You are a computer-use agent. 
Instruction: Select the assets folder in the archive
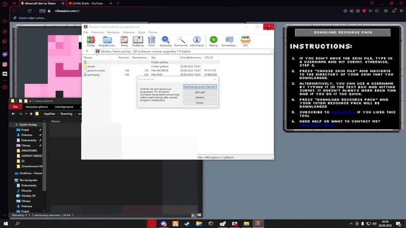coord(91,66)
